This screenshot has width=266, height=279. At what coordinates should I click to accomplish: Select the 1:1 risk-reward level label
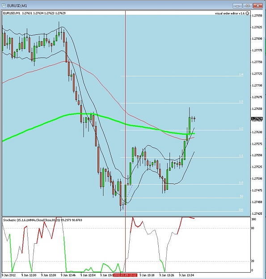coord(241,155)
